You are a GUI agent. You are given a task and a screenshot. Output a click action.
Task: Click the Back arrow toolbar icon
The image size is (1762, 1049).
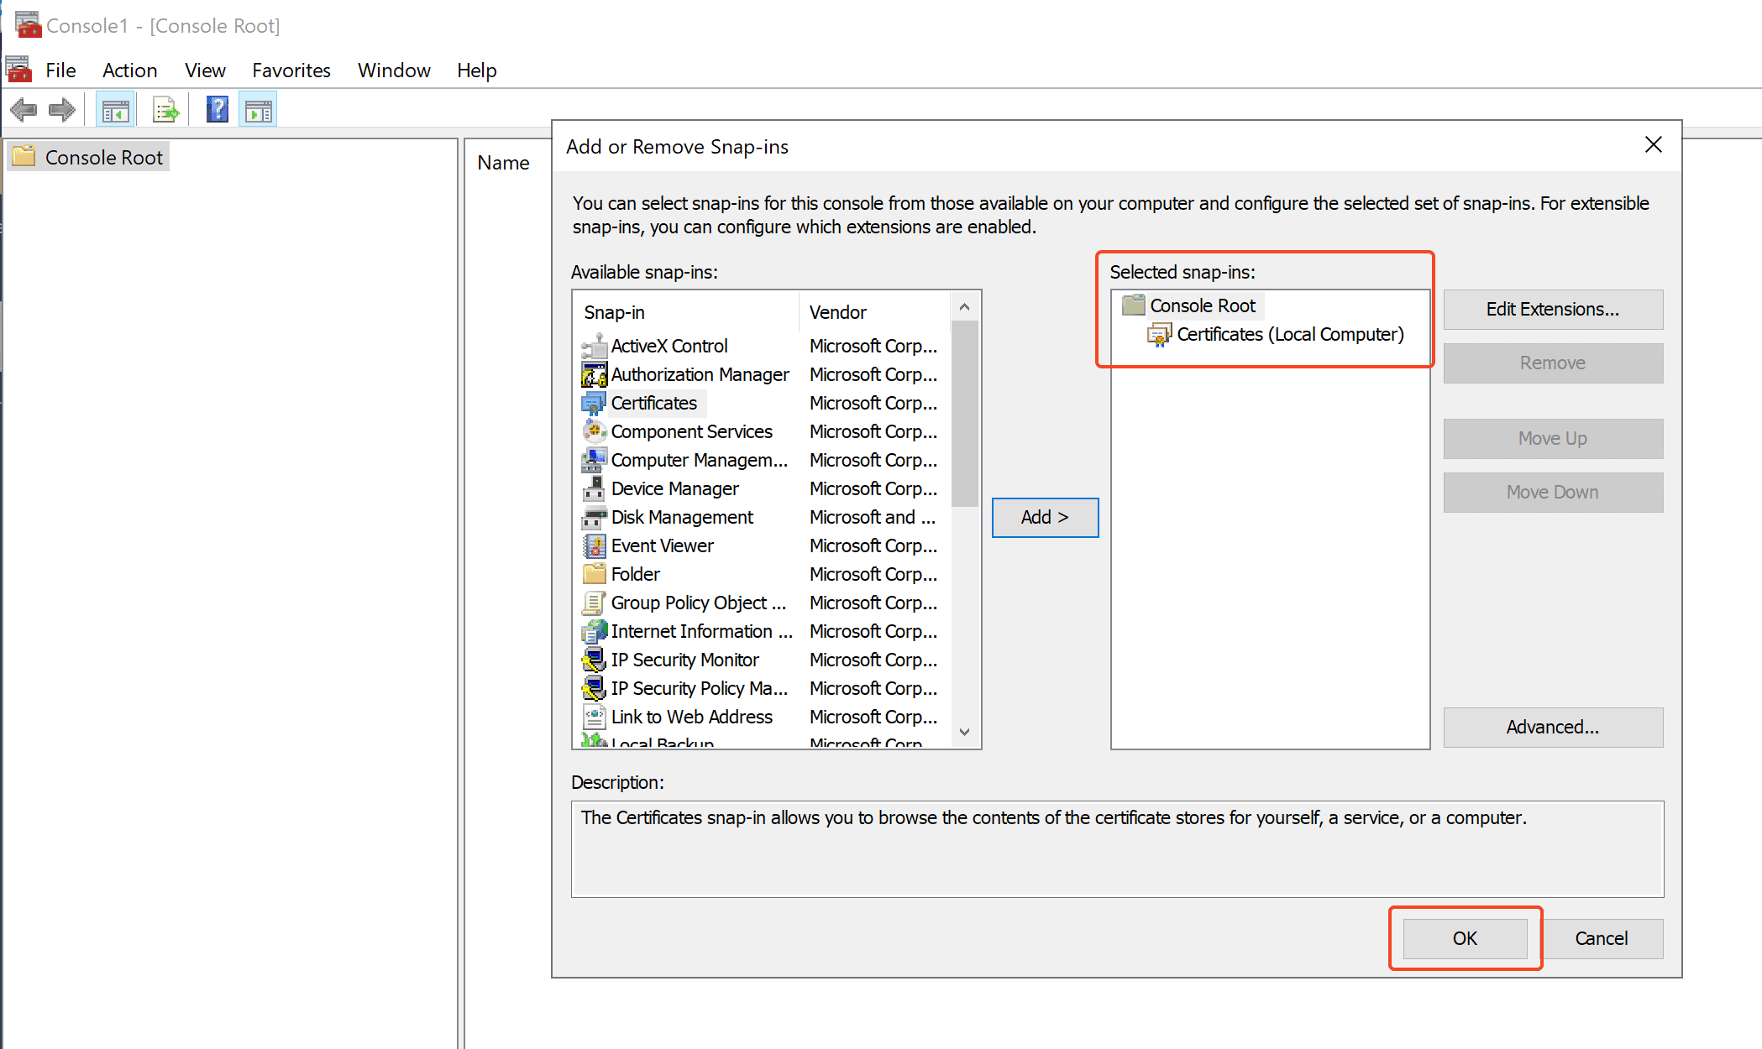24,110
